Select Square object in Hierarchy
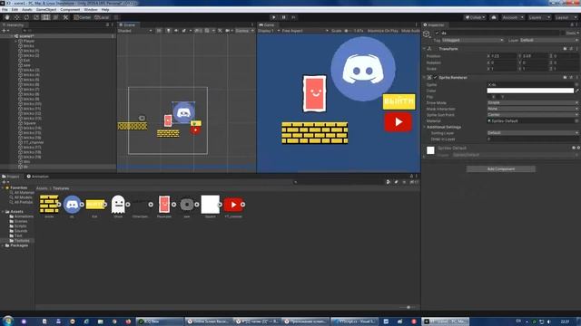 (x=29, y=123)
